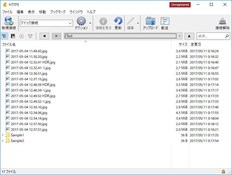Screen dimensions: 232x175
Task: Sort by the サイズ column header
Action: point(180,44)
